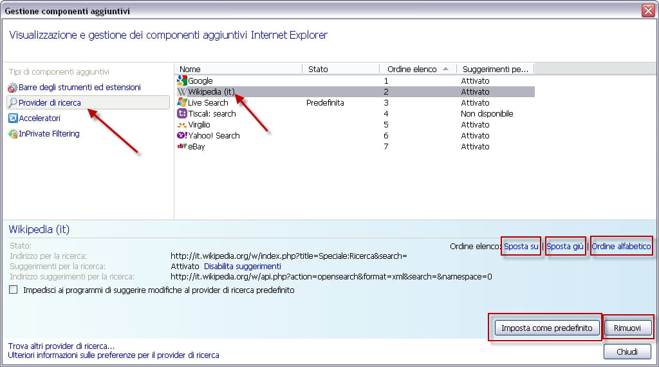Screen dimensions: 659x367
Task: Open InPrivate Filtering category
Action: 49,134
